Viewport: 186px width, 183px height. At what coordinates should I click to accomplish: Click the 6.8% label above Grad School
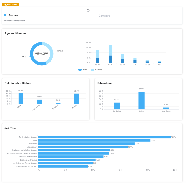coord(166,105)
